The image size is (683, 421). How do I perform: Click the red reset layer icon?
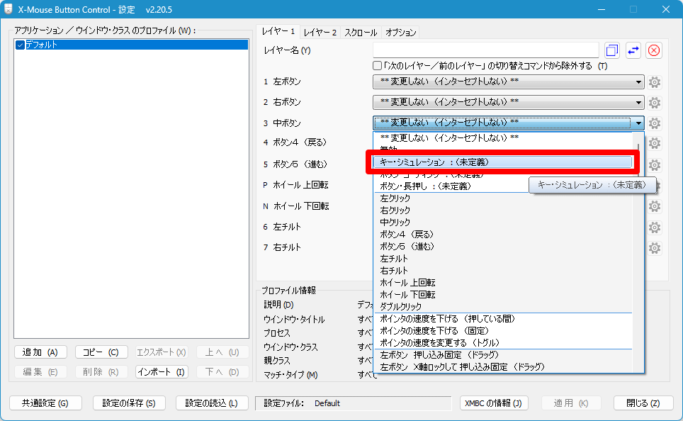coord(654,50)
